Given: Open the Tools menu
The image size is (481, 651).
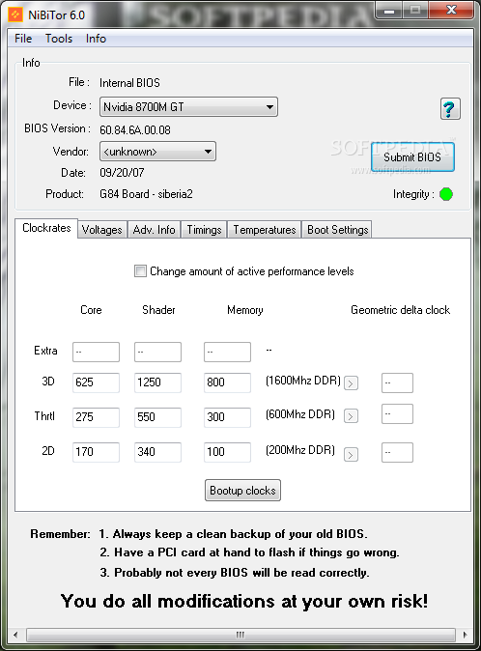Looking at the screenshot, I should click(59, 39).
